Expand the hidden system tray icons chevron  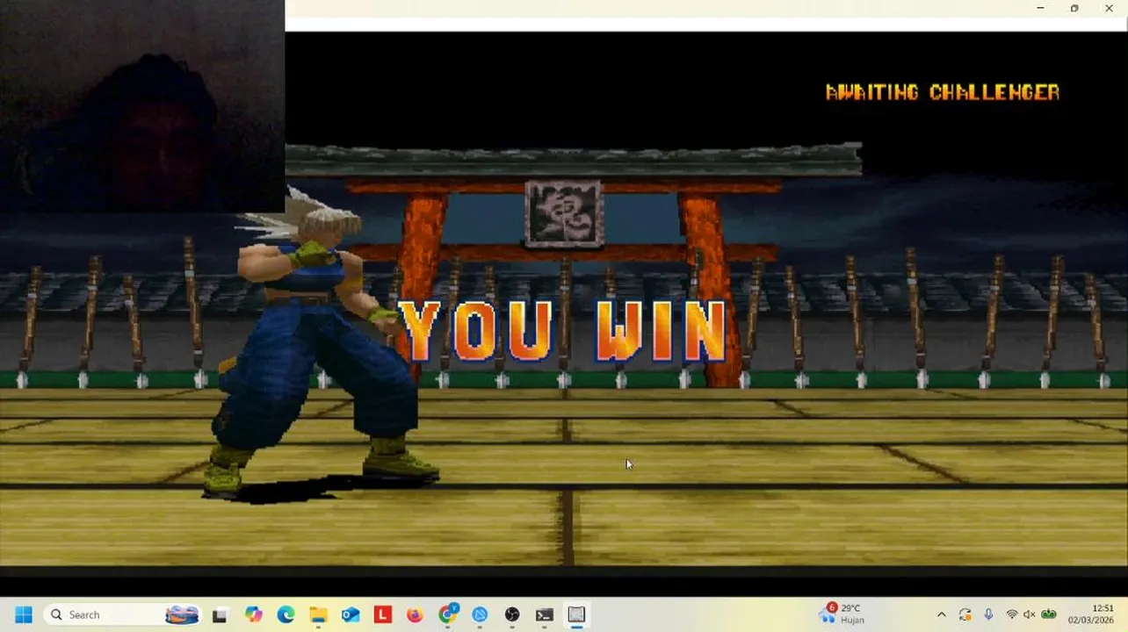pyautogui.click(x=941, y=615)
